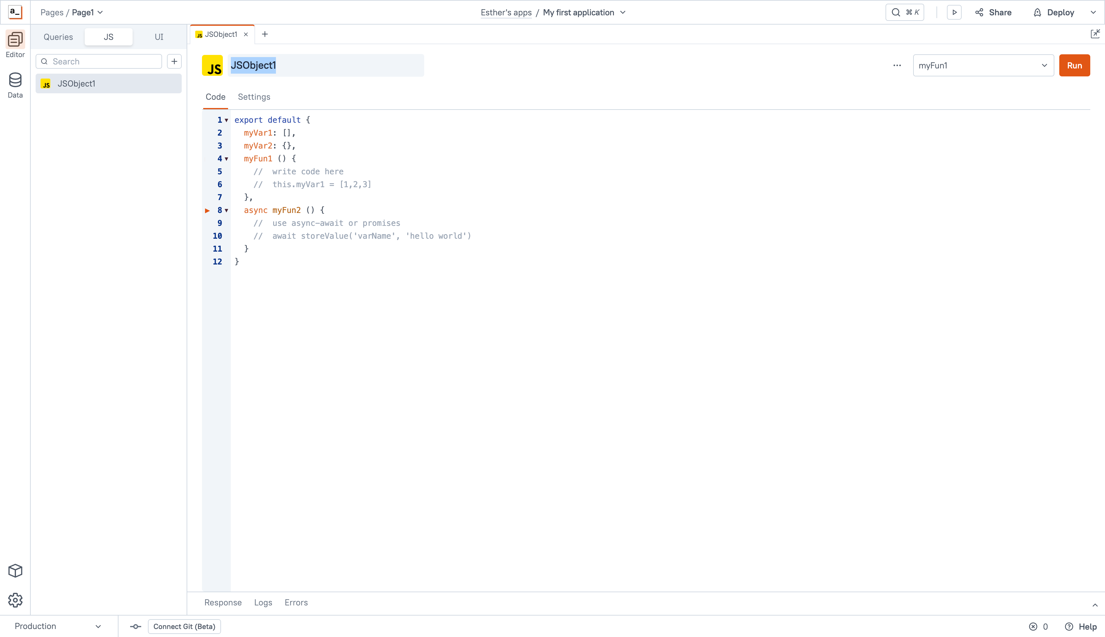Open the Data sidebar icon
Viewport: 1105px width, 637px height.
tap(15, 85)
